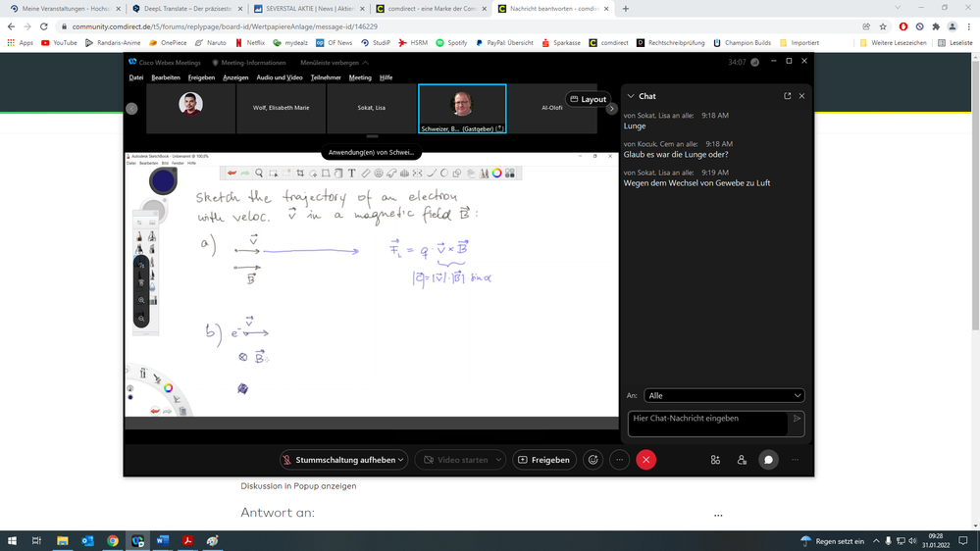Image resolution: width=980 pixels, height=551 pixels.
Task: Click Diskussion in Popup anzeigen link
Action: click(x=298, y=486)
